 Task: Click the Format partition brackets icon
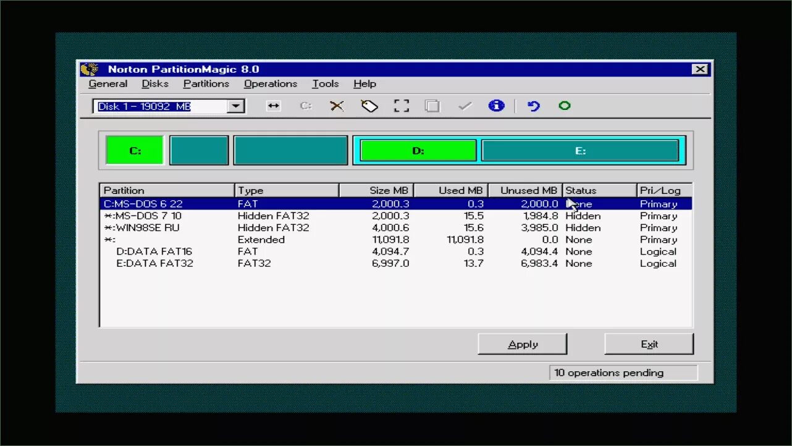click(402, 106)
